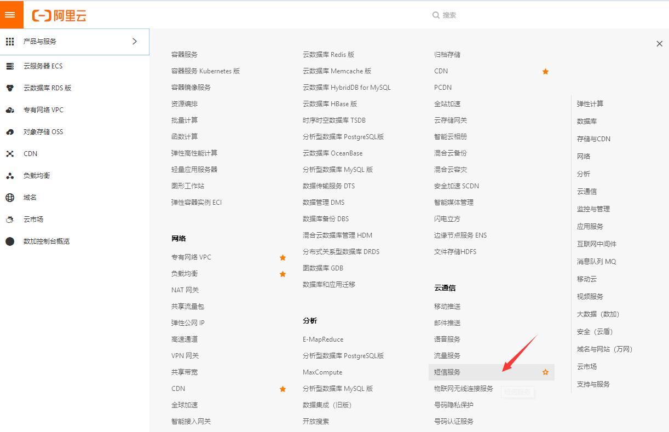Open MaxCompute link
The image size is (669, 432).
tap(322, 372)
